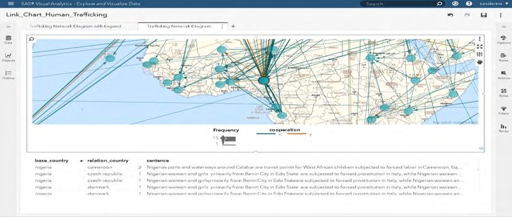Open the hamburger main menu
The image size is (512, 217).
[x=11, y=4]
